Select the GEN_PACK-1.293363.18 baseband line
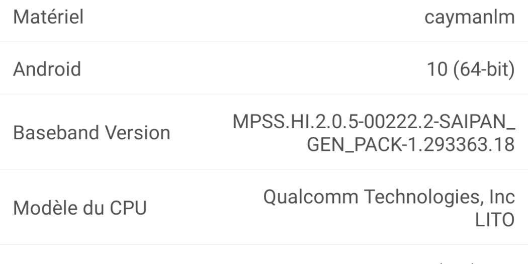The width and height of the screenshot is (528, 264). (x=411, y=144)
